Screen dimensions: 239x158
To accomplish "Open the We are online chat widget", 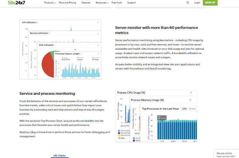I will click(x=226, y=154).
